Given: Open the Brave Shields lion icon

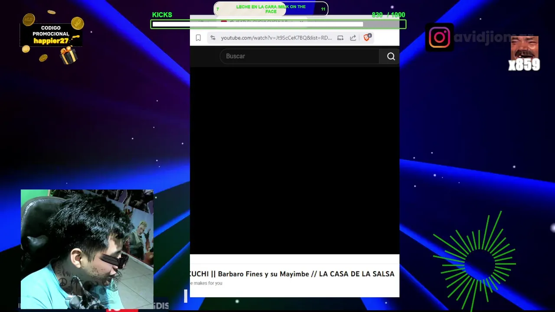Looking at the screenshot, I should (x=367, y=38).
